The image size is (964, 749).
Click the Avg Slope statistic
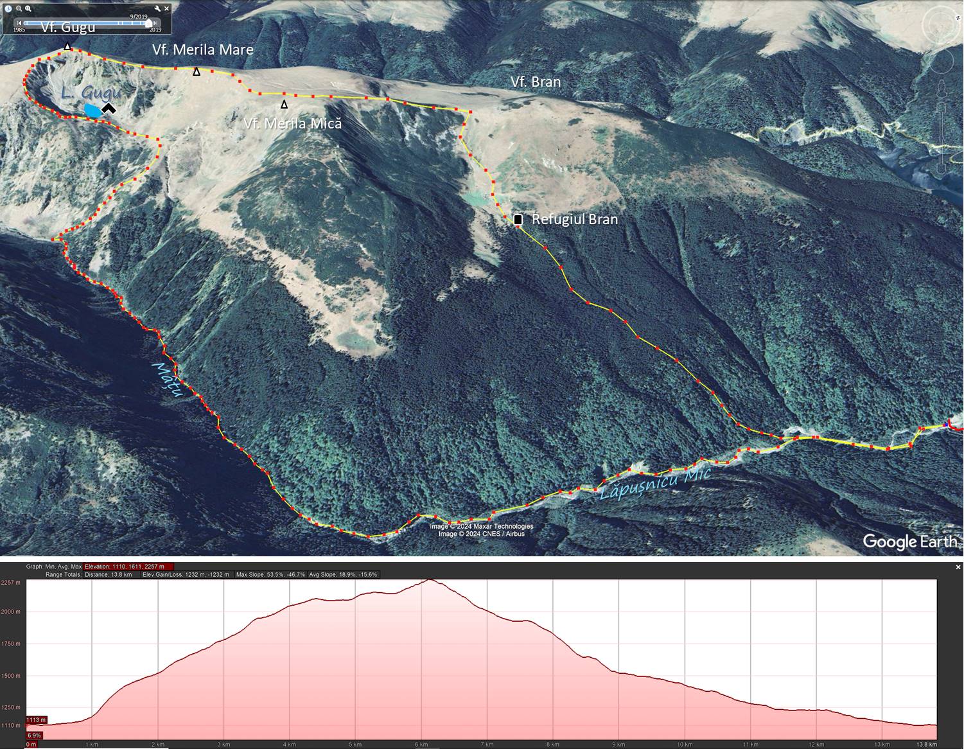343,574
